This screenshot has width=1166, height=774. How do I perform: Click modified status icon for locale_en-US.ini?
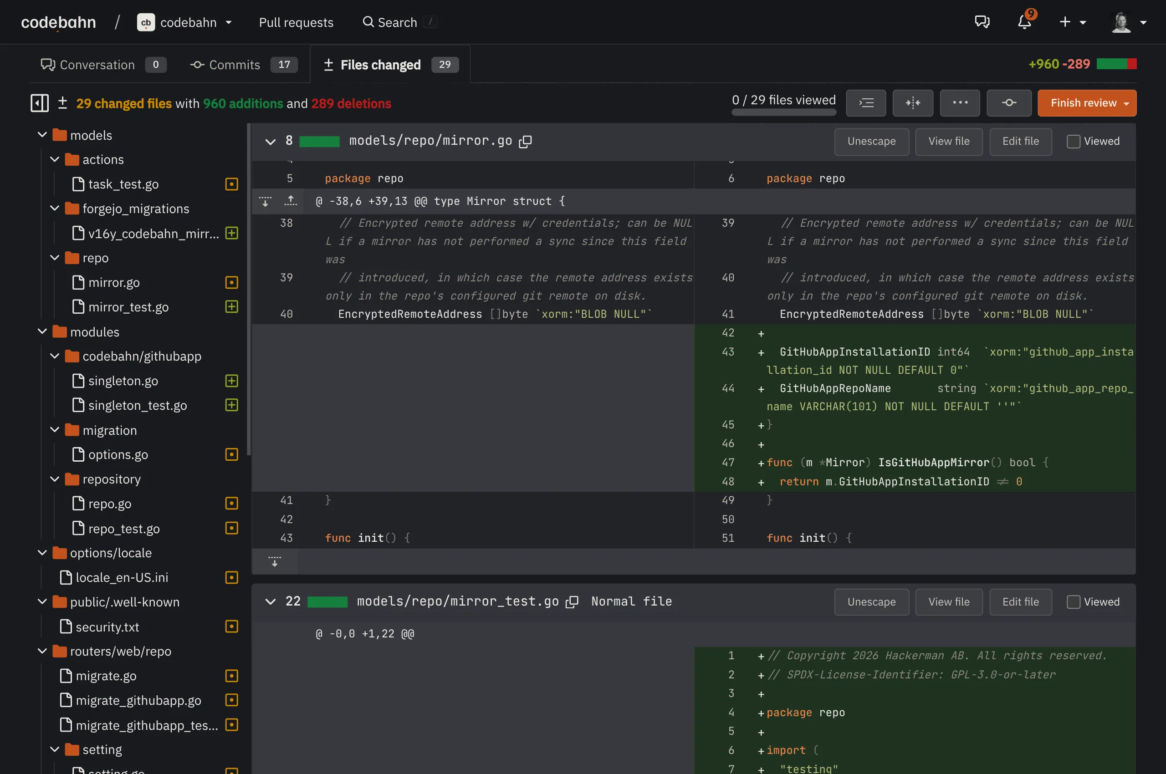pos(232,577)
